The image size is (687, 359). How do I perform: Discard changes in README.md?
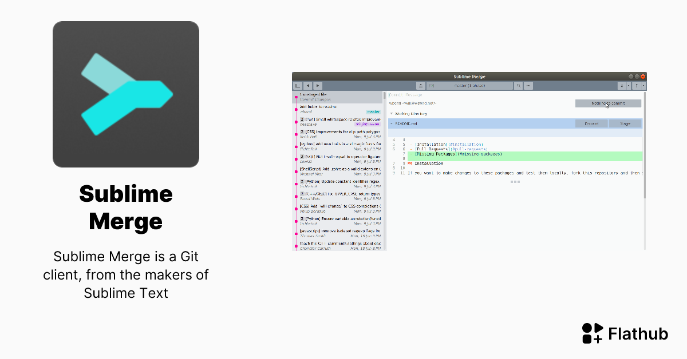point(592,124)
